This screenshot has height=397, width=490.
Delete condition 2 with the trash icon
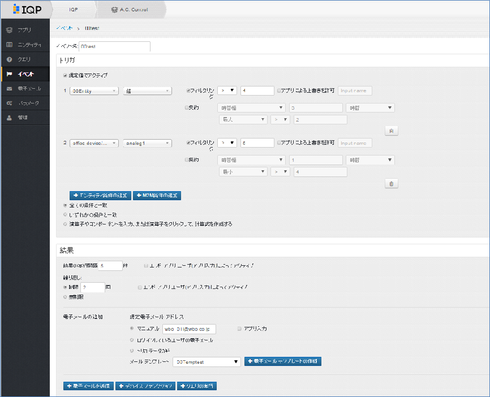click(390, 183)
